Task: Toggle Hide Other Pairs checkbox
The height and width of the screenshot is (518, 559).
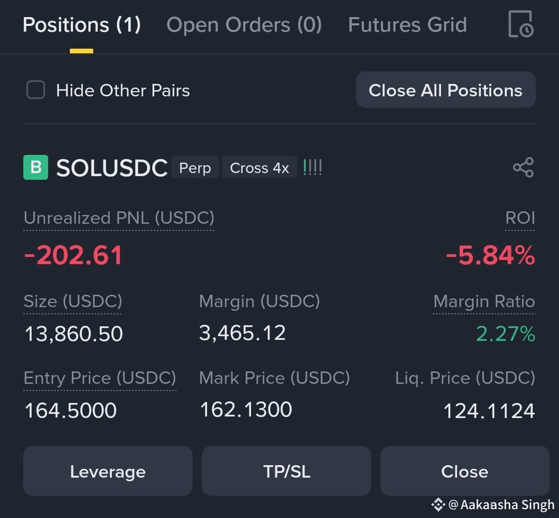Action: (36, 90)
